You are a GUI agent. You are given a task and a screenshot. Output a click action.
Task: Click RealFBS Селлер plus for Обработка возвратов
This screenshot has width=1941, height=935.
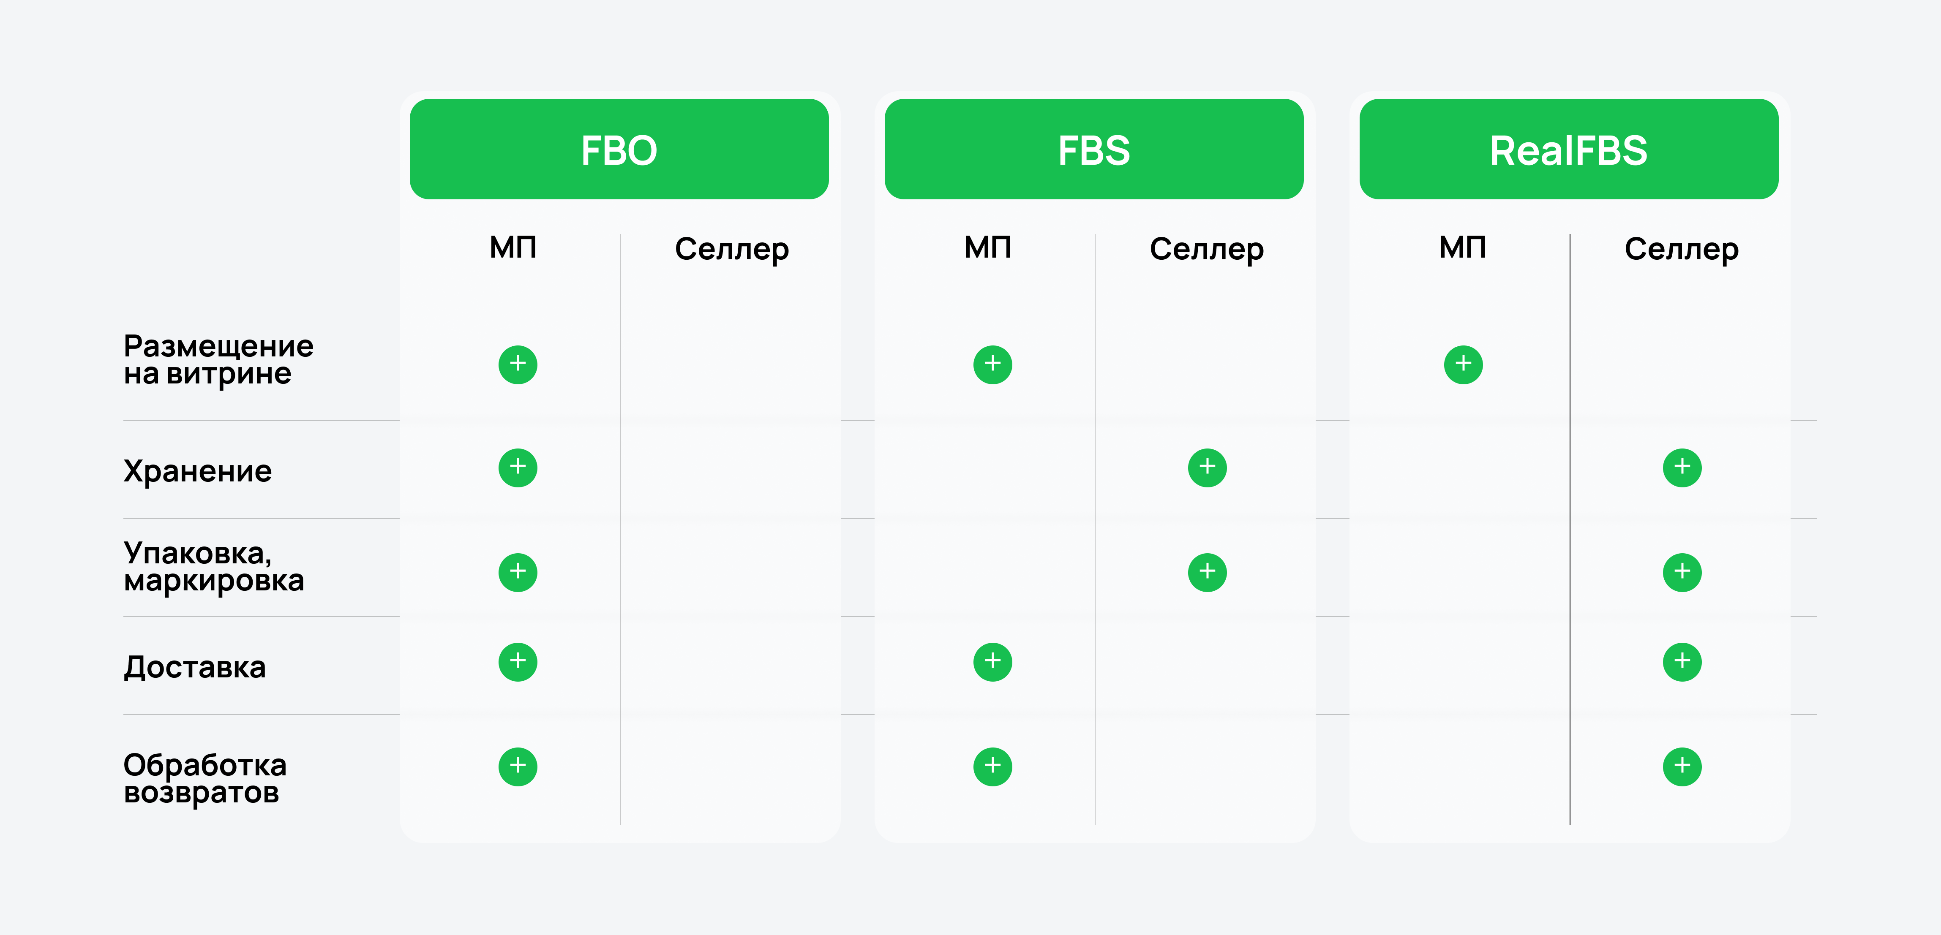[x=1682, y=767]
